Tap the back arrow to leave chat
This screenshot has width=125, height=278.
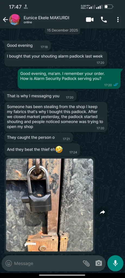[x=5, y=20]
